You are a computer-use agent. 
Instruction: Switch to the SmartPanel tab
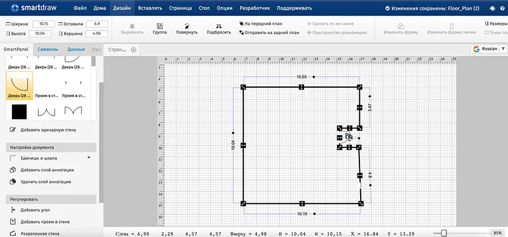pos(17,50)
